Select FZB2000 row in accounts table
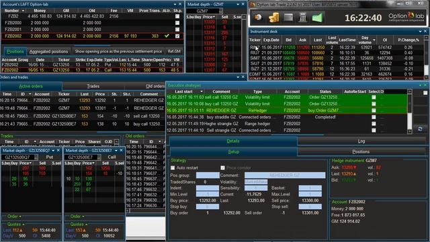 (x=92, y=23)
